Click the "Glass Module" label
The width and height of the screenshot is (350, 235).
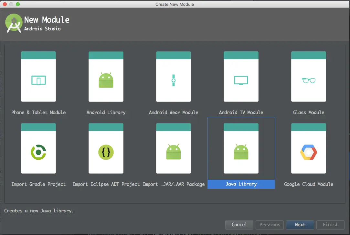coord(309,112)
